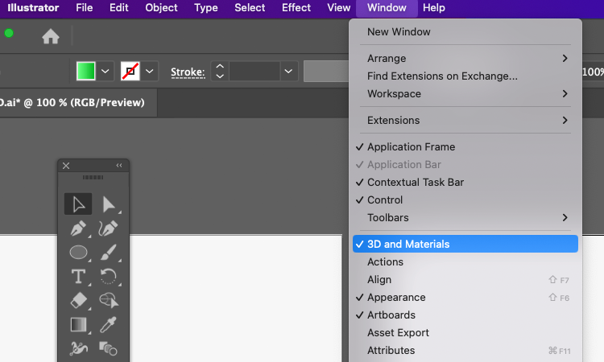Image resolution: width=604 pixels, height=362 pixels.
Task: Close the floating tools panel
Action: pyautogui.click(x=66, y=166)
